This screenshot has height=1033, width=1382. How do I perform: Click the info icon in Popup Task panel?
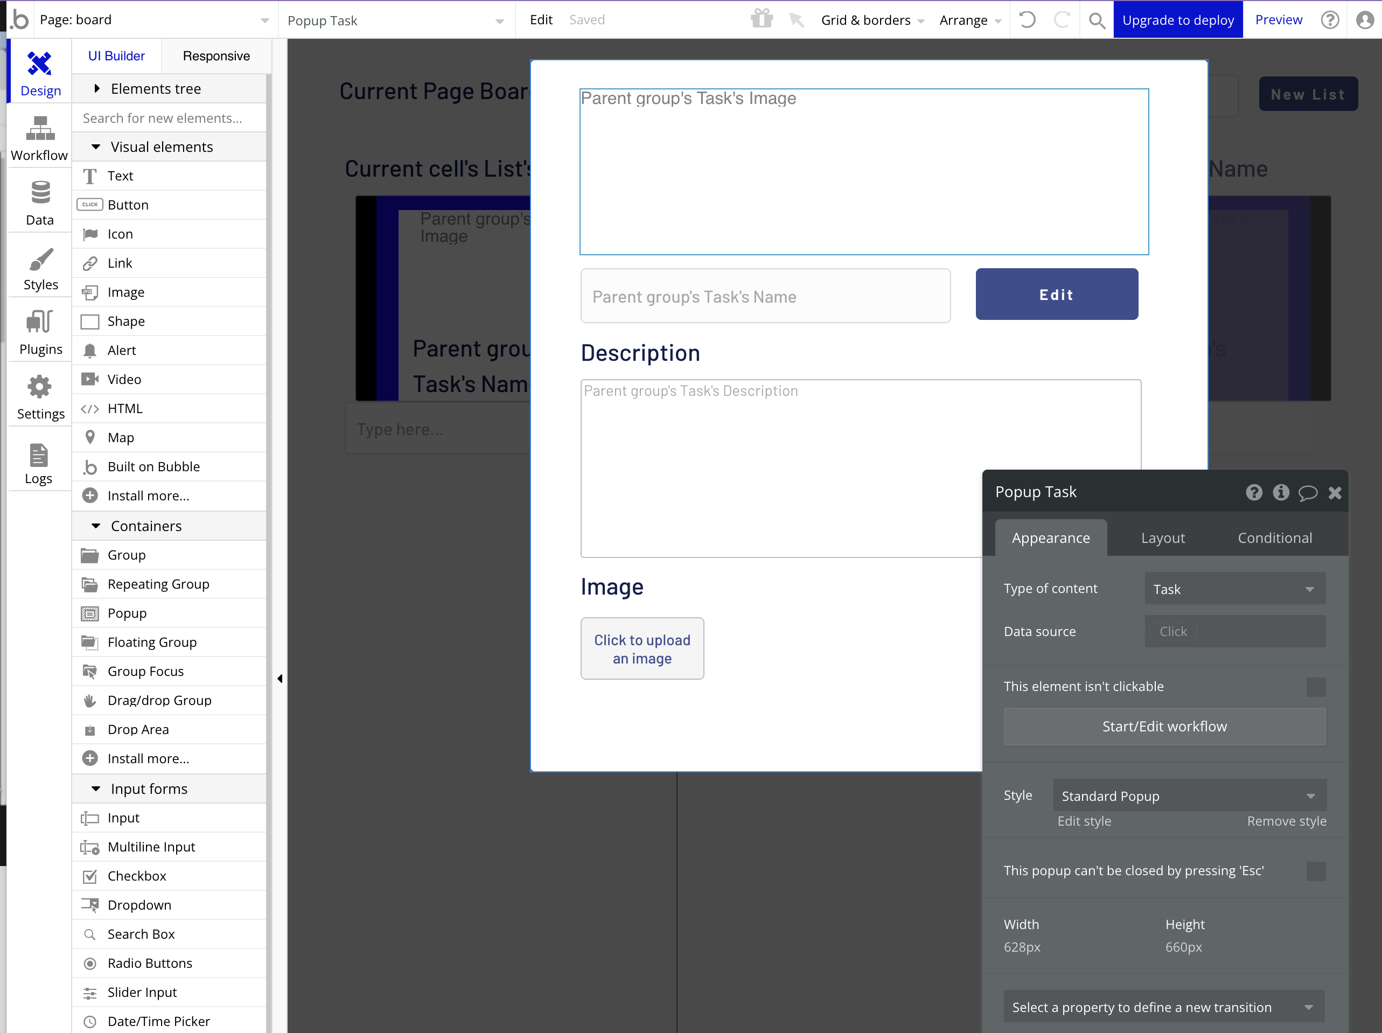point(1281,492)
